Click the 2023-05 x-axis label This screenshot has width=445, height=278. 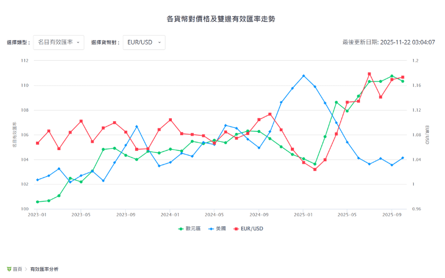[x=81, y=215]
